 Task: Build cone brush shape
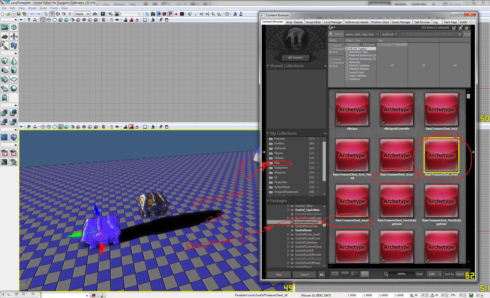click(14, 61)
